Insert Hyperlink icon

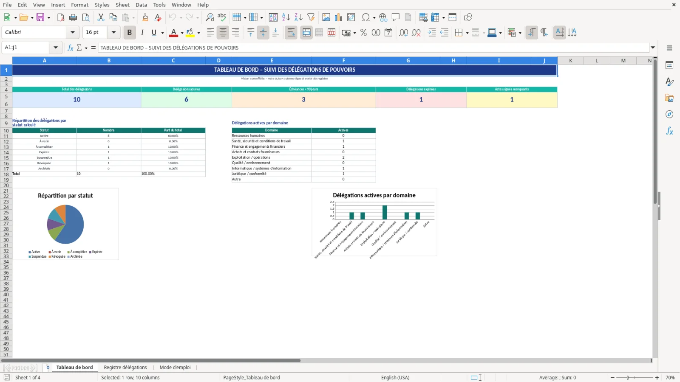coord(383,17)
